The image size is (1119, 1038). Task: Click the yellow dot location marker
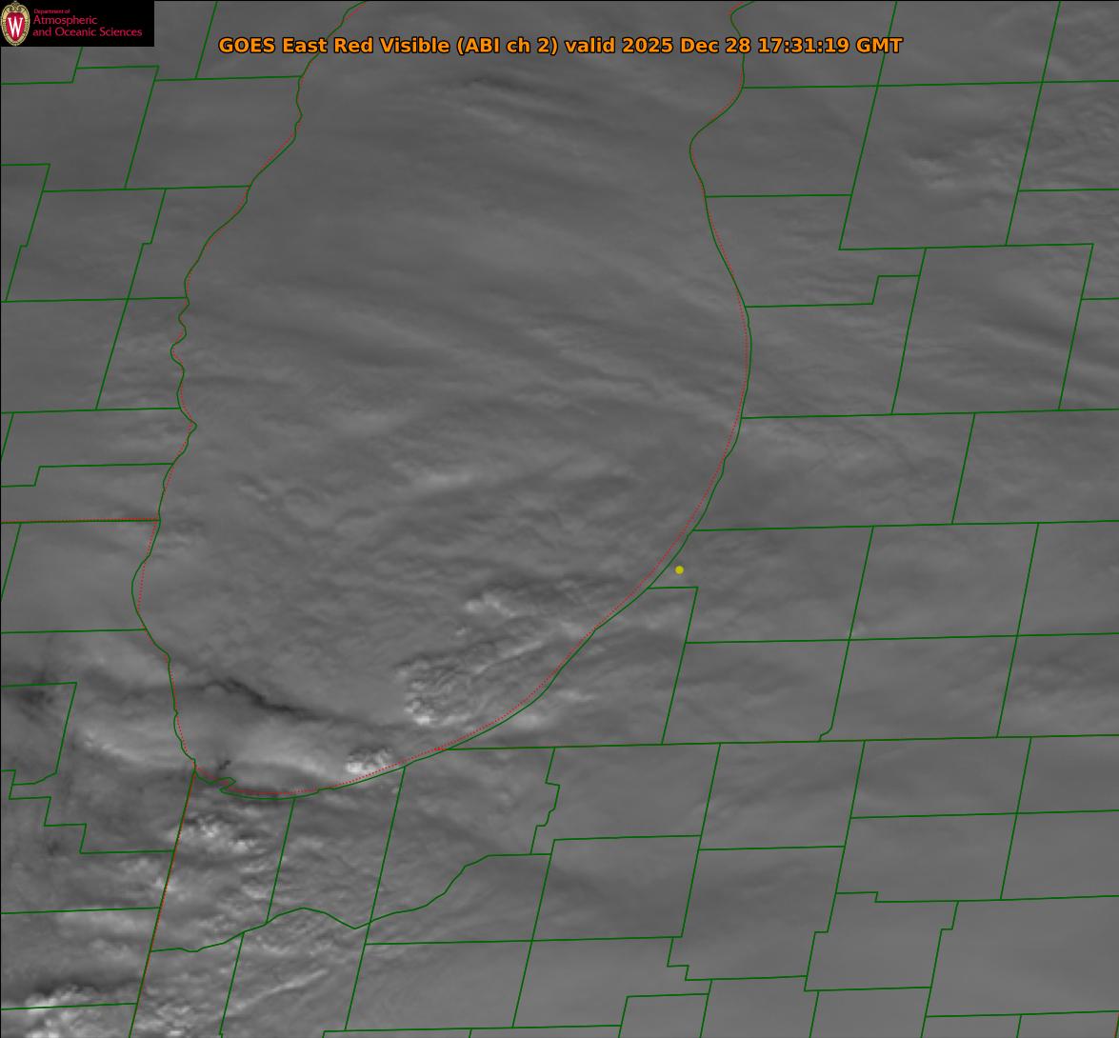click(679, 569)
